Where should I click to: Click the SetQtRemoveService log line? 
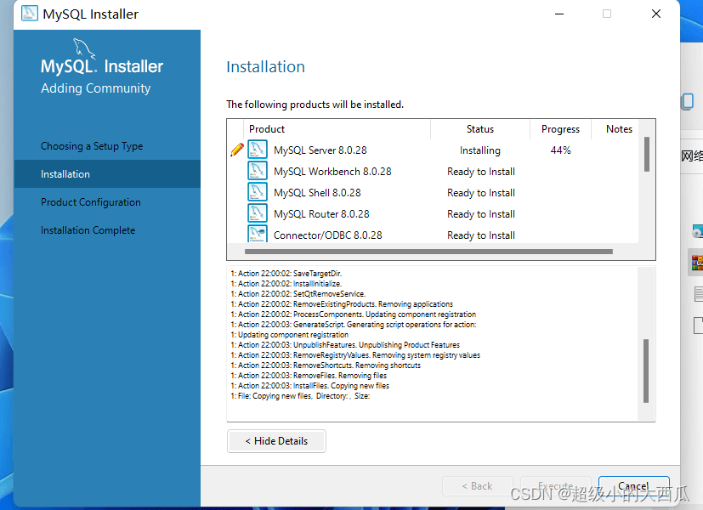click(298, 294)
